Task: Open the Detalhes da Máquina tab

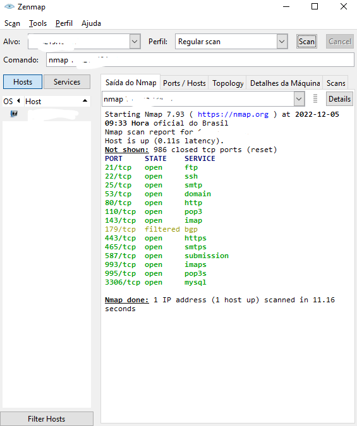Action: [285, 83]
